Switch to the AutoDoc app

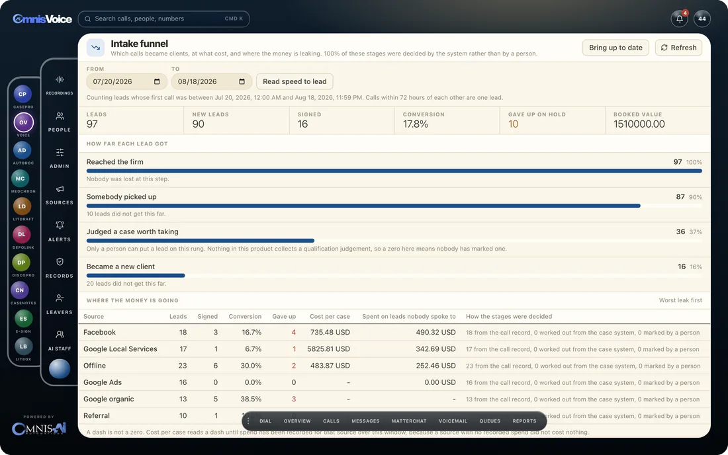(23, 150)
